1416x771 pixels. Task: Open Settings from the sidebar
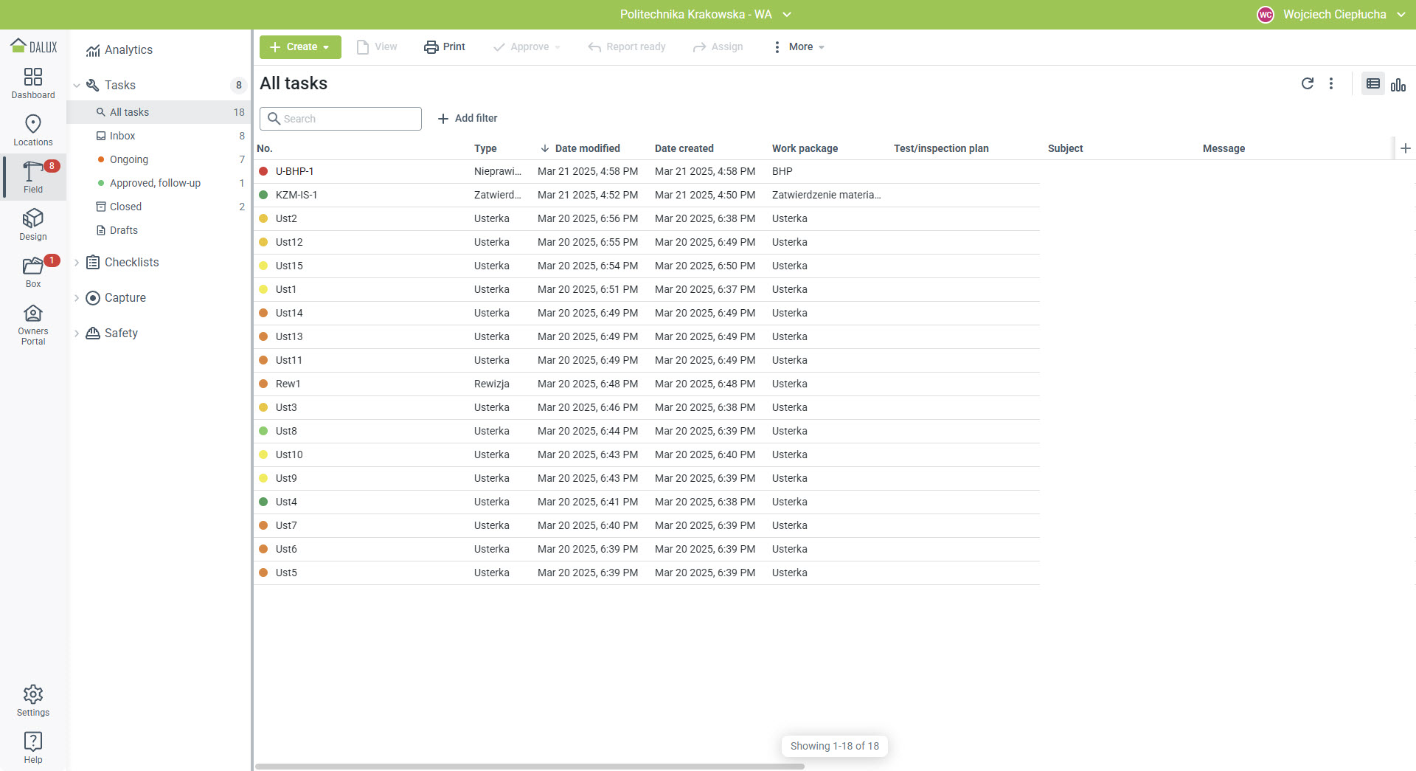pos(33,700)
